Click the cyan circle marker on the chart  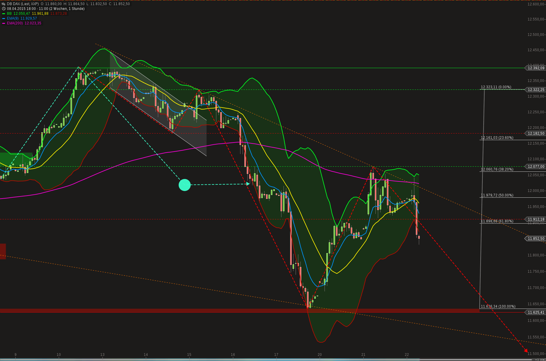(185, 185)
